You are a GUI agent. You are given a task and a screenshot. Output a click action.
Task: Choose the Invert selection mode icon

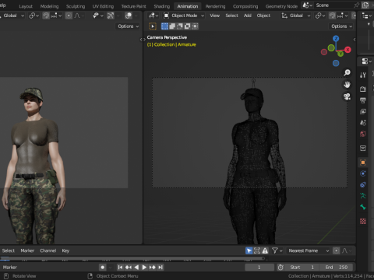point(187,26)
